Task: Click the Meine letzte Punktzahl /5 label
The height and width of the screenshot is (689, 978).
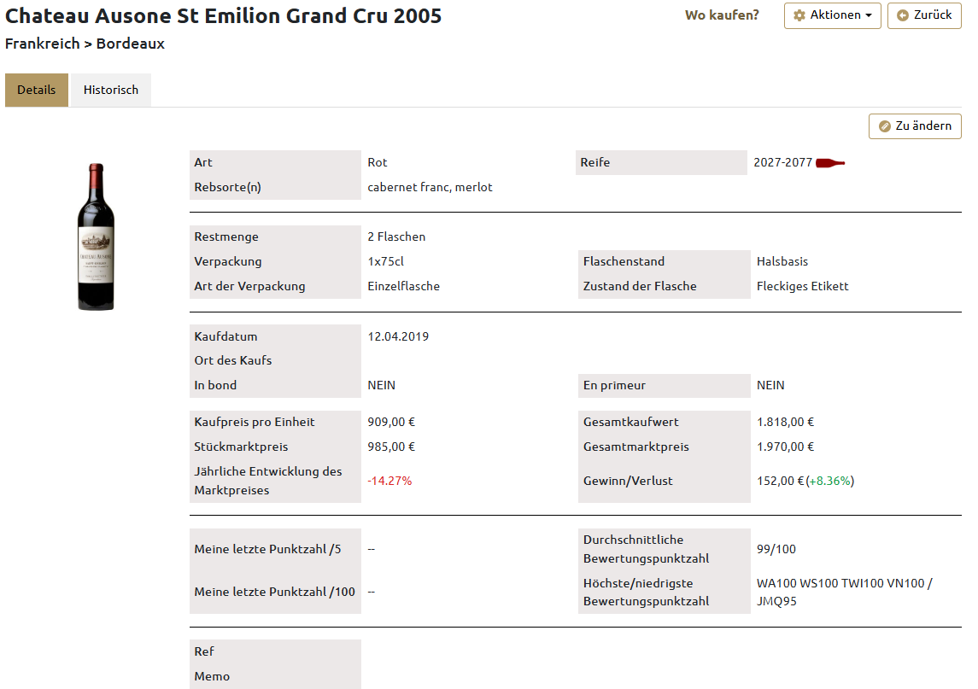Action: [267, 549]
